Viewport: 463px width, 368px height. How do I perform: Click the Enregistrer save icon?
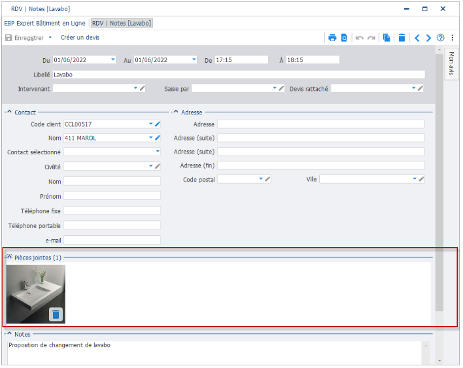(9, 38)
